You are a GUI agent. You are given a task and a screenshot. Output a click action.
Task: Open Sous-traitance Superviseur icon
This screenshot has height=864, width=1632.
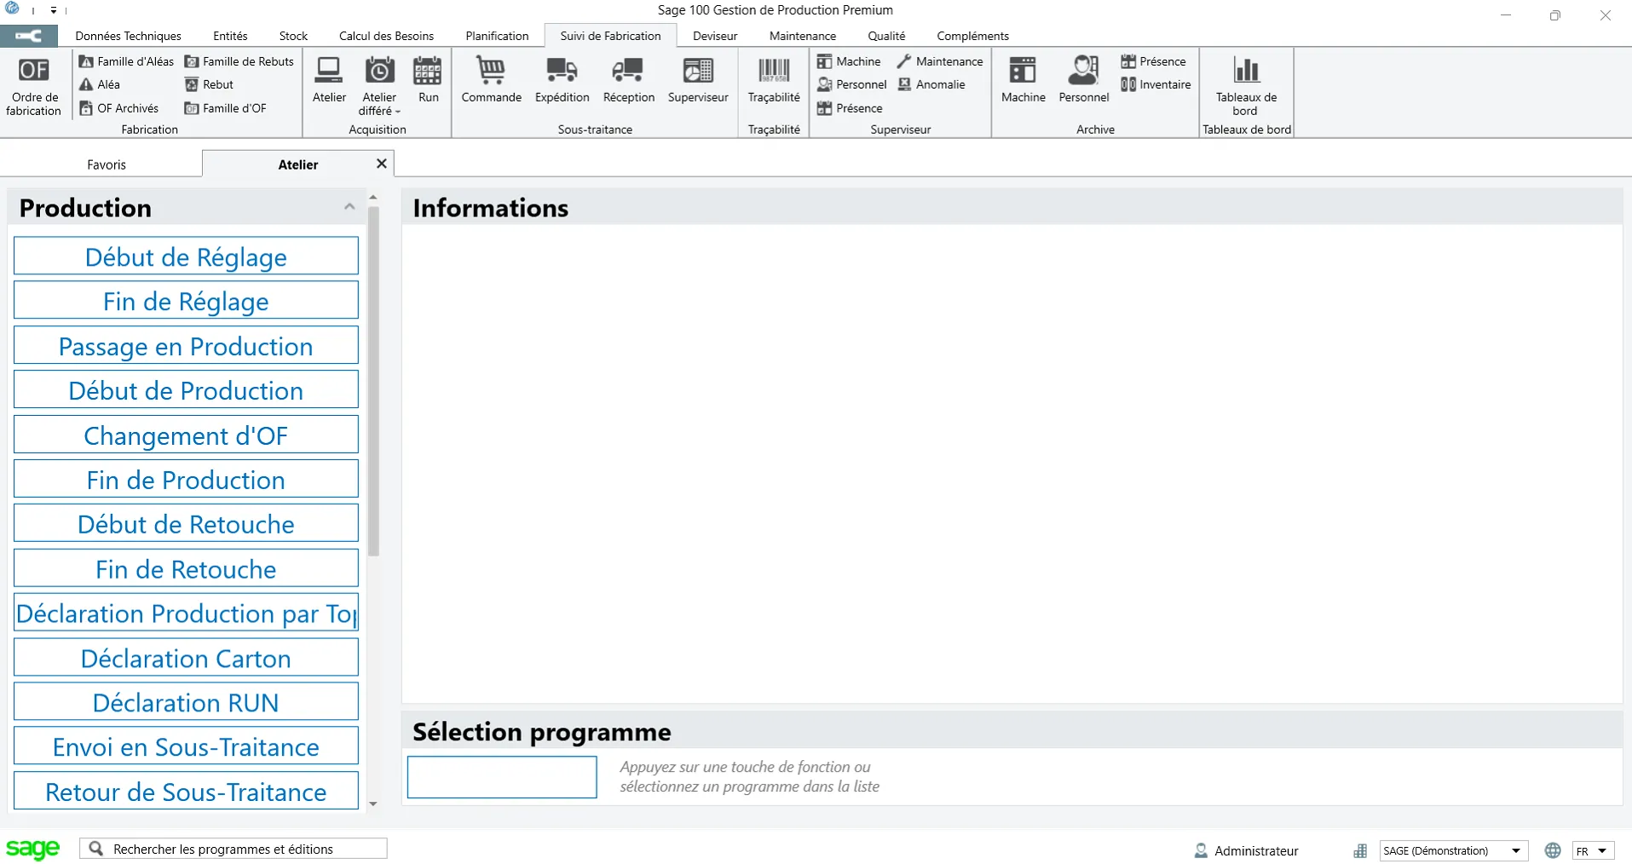(698, 79)
